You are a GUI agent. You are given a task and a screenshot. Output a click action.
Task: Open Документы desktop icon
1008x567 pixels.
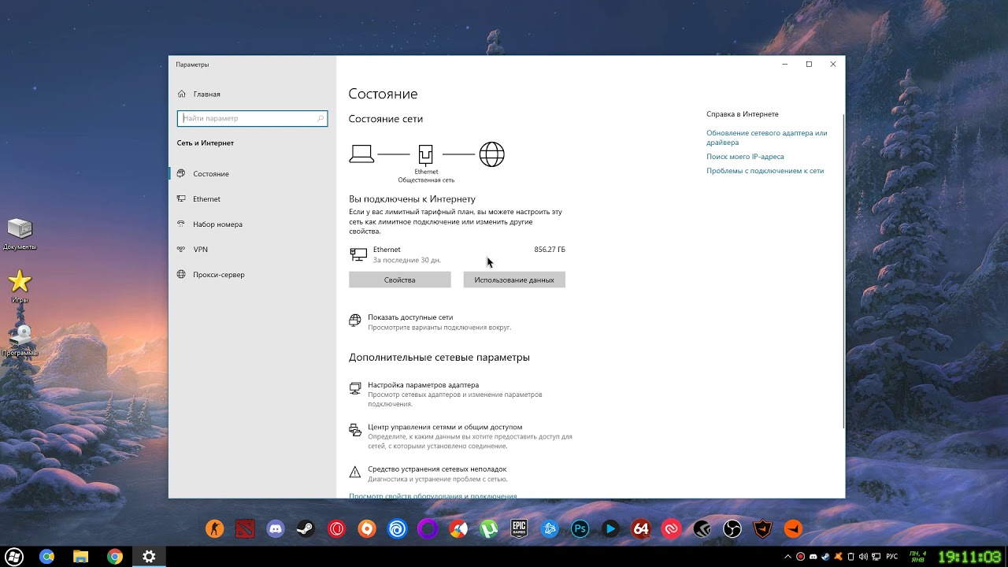click(20, 235)
